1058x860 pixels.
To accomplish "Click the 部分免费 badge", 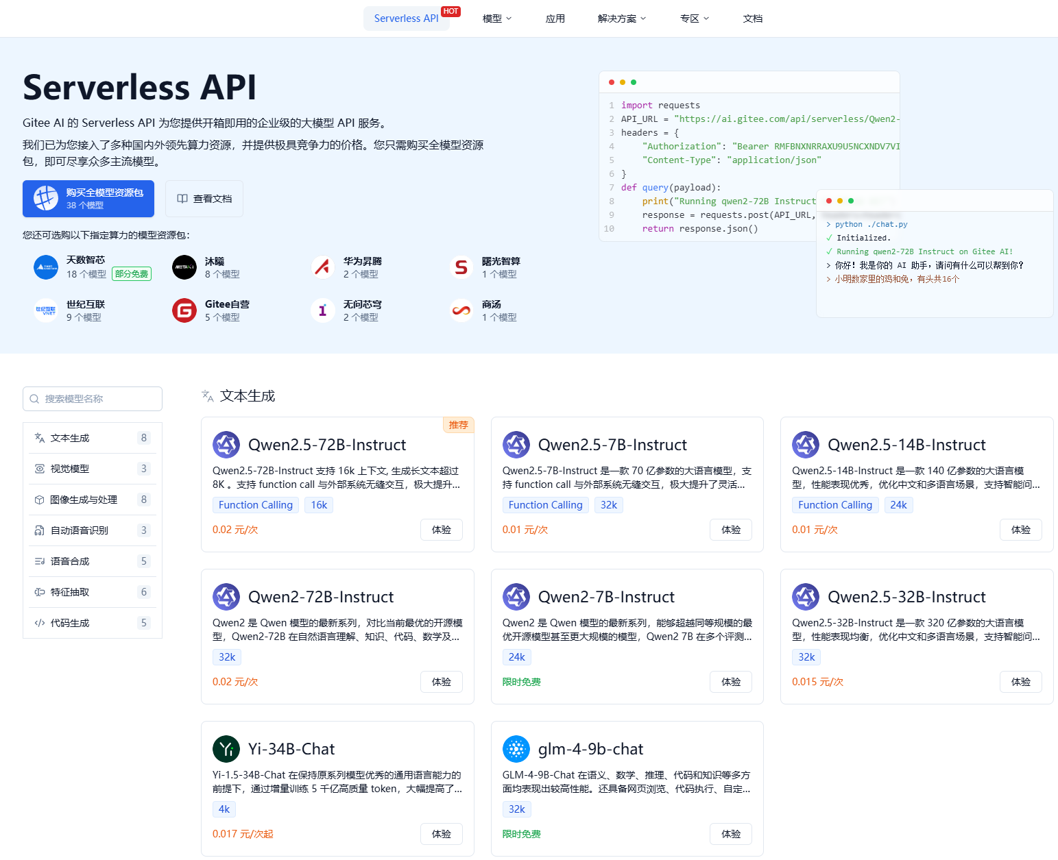I will (132, 274).
